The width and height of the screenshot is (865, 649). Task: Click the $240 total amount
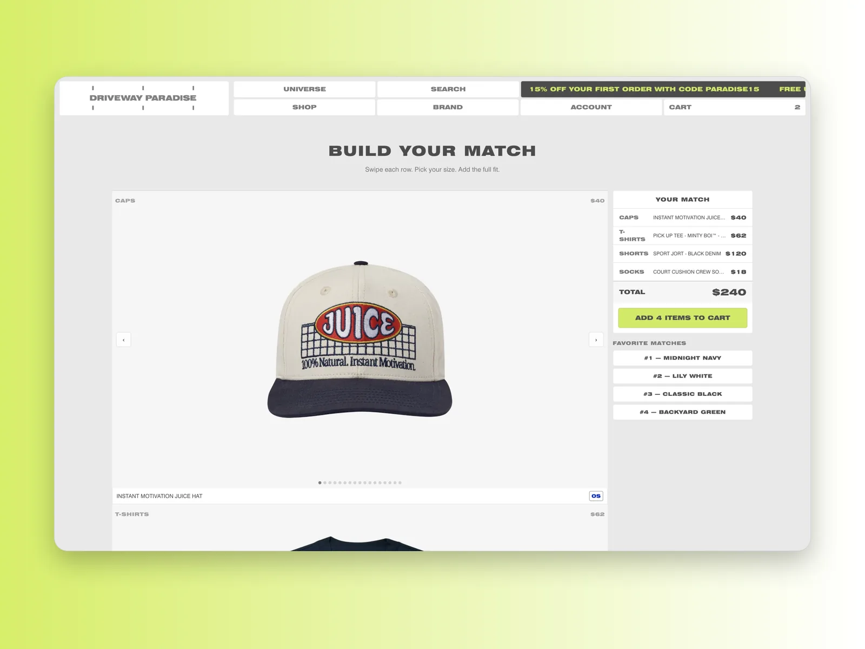729,292
